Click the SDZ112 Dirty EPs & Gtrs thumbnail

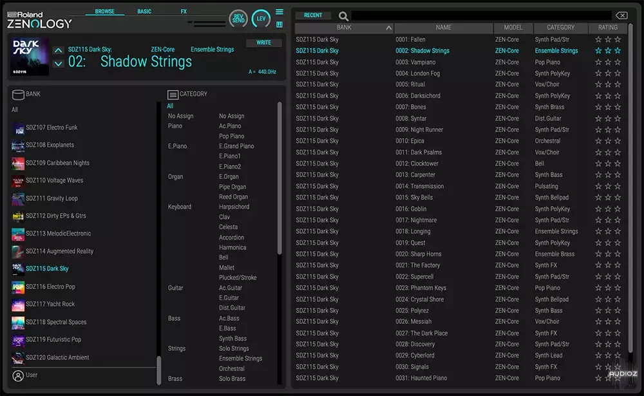point(18,216)
